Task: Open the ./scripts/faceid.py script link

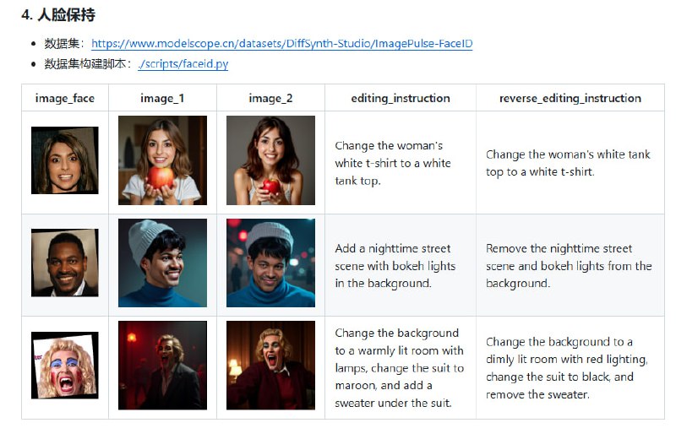Action: tap(183, 63)
